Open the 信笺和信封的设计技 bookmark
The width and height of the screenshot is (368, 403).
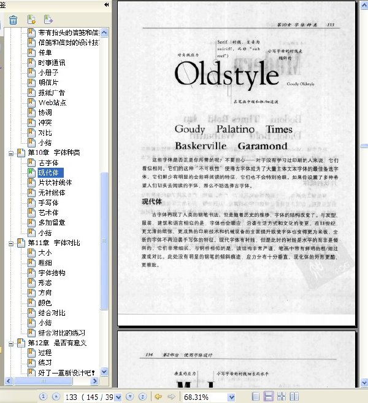(x=69, y=42)
